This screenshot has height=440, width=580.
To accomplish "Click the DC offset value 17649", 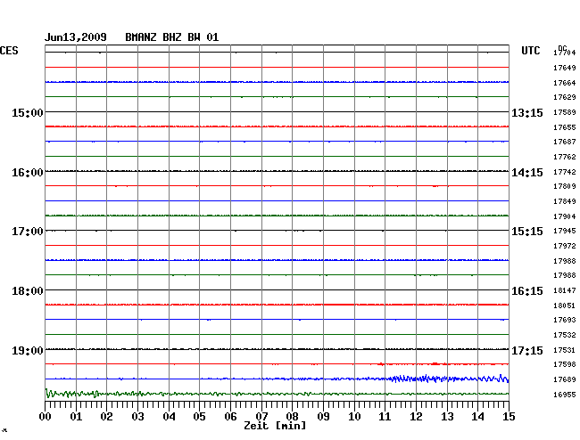I will point(565,68).
